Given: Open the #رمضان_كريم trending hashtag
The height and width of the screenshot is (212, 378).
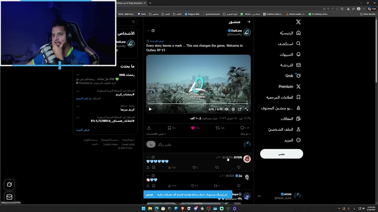Looking at the screenshot, I should pyautogui.click(x=125, y=94).
